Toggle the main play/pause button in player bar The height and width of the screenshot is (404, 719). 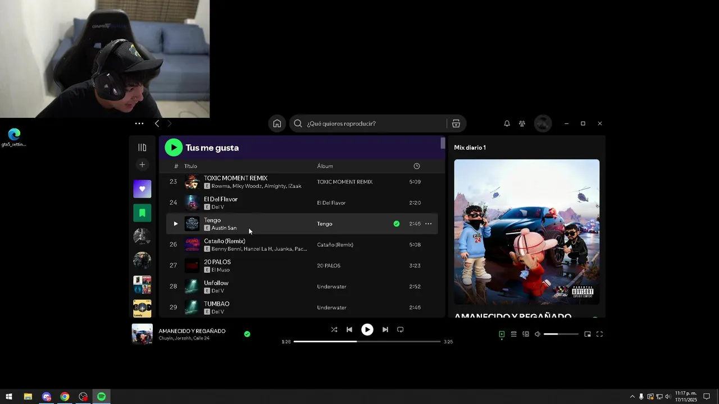[x=367, y=330]
